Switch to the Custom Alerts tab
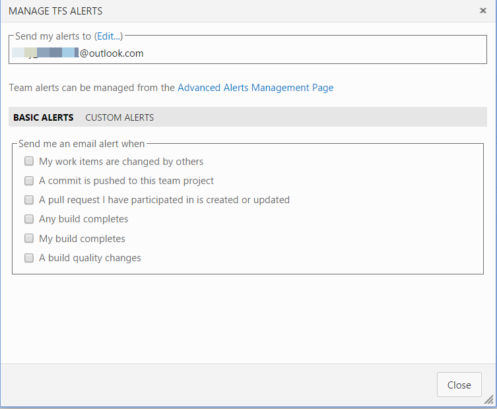Screen dimensions: 497x409 (119, 117)
